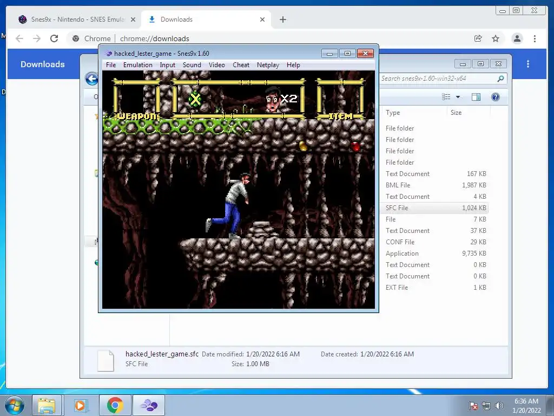554x416 pixels.
Task: Toggle the Explorer preview pane icon
Action: [476, 97]
